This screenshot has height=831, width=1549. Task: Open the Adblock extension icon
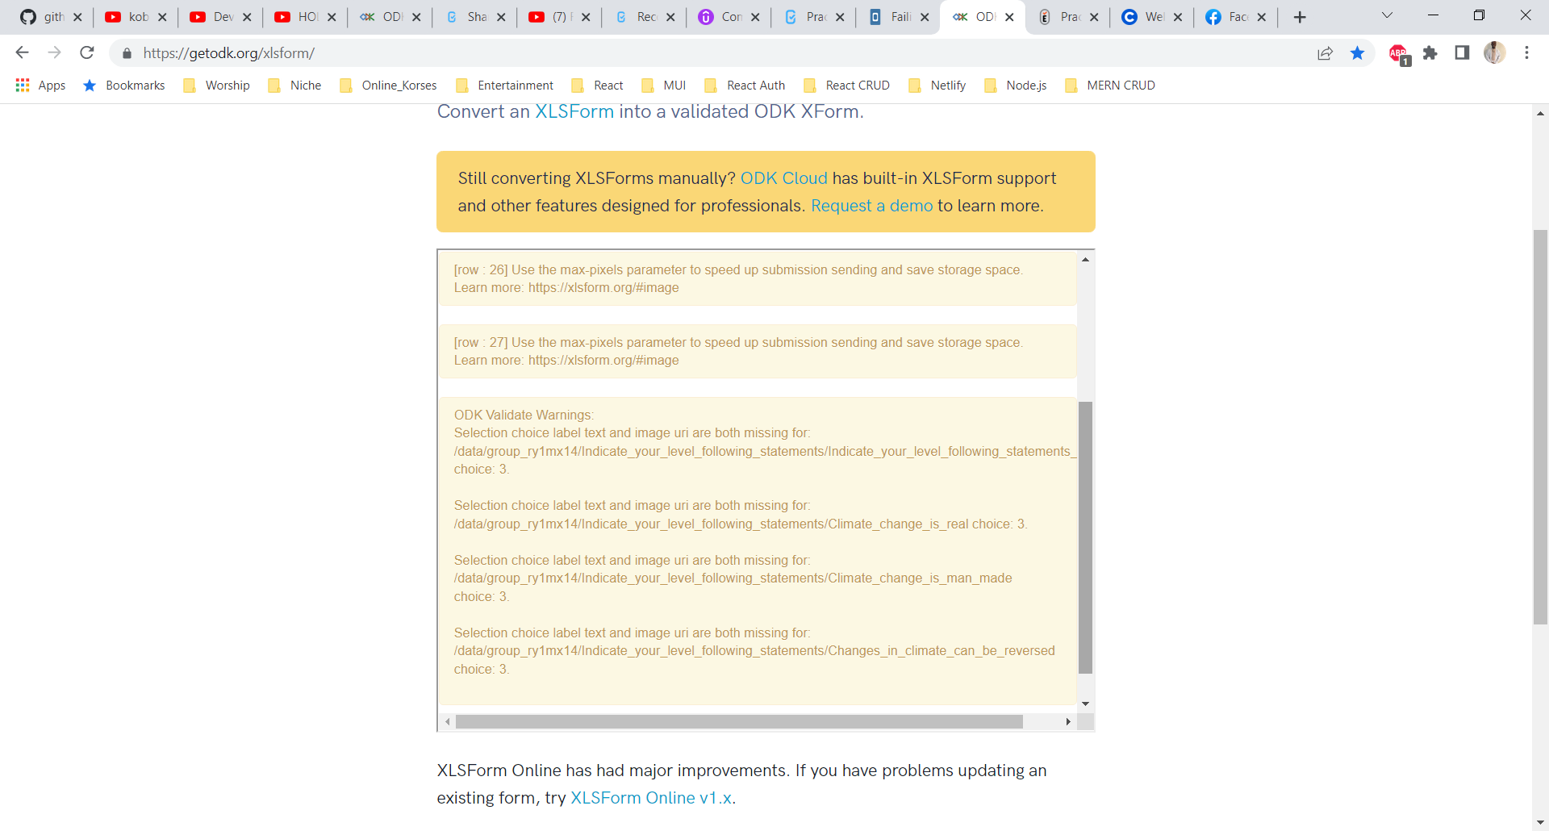click(1398, 53)
